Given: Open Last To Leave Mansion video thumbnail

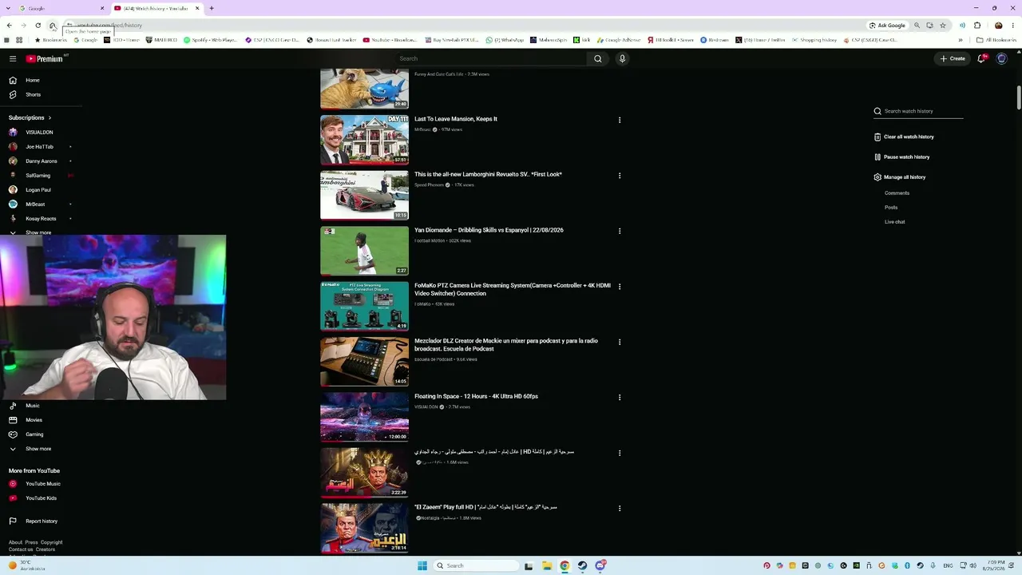Looking at the screenshot, I should [364, 140].
